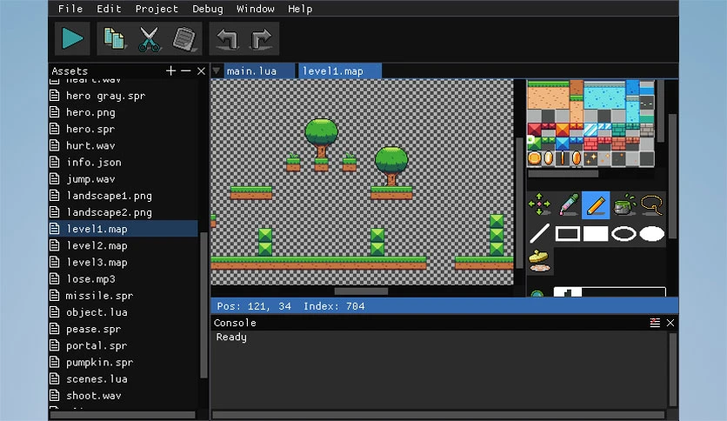Open the Help menu
727x421 pixels.
point(300,9)
